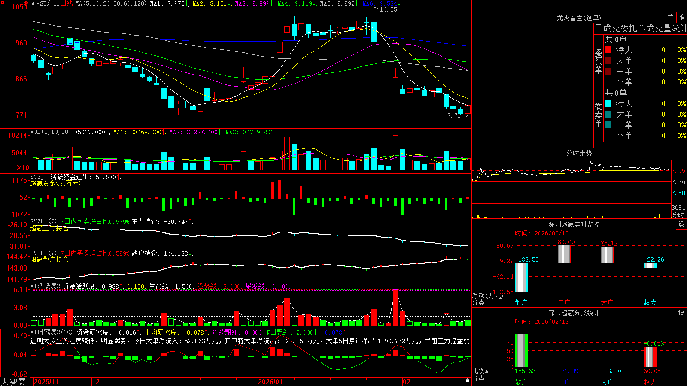Click the lock icon at chart bottom right
The width and height of the screenshot is (687, 386).
468,381
